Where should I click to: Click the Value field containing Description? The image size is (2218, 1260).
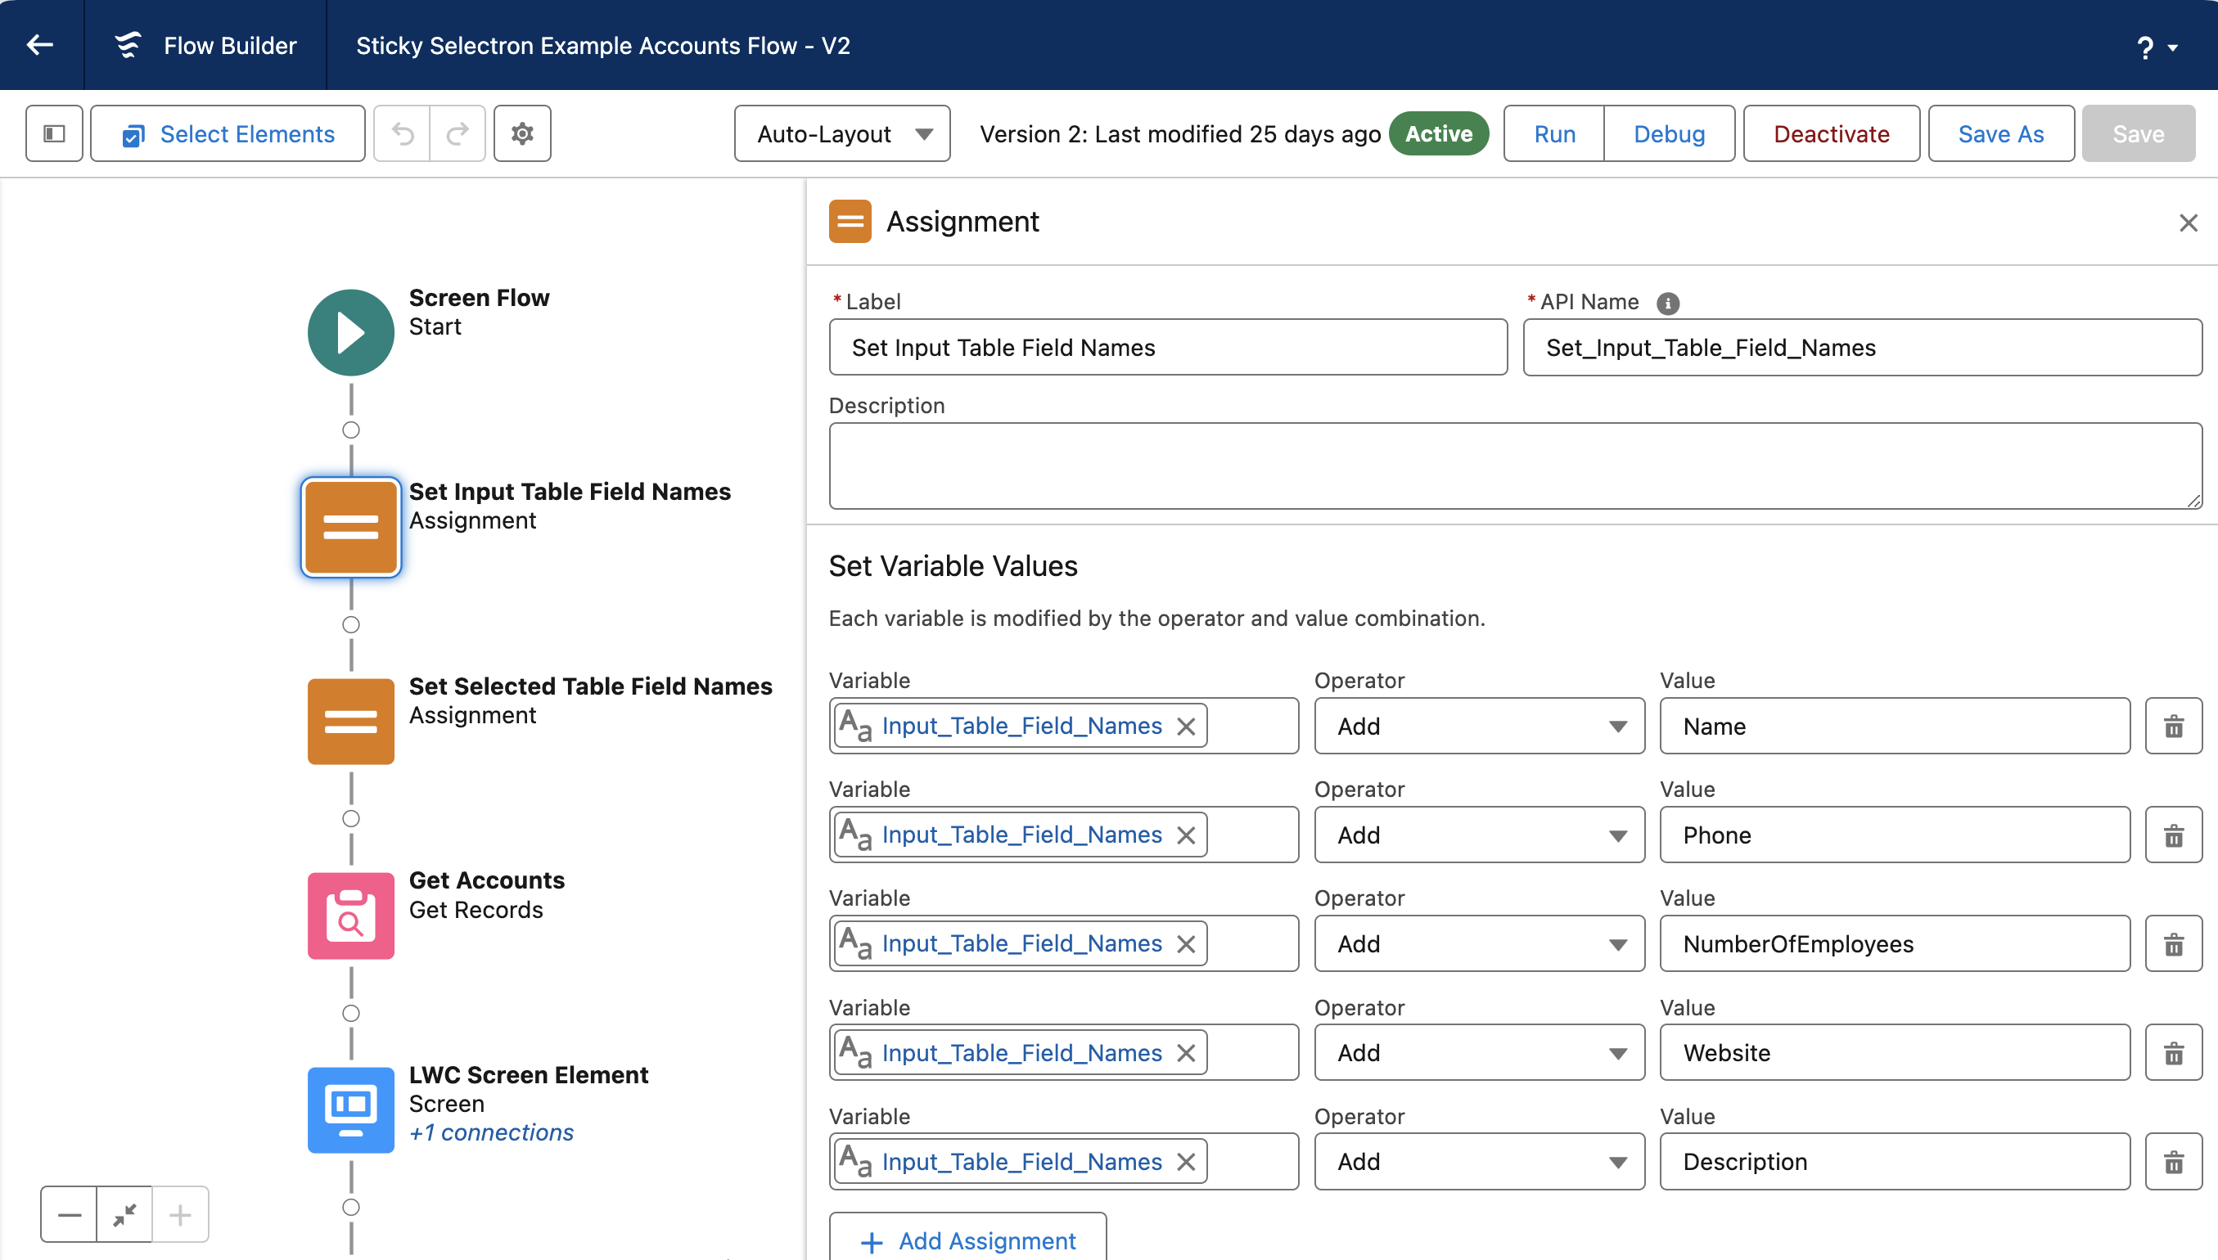point(1895,1162)
